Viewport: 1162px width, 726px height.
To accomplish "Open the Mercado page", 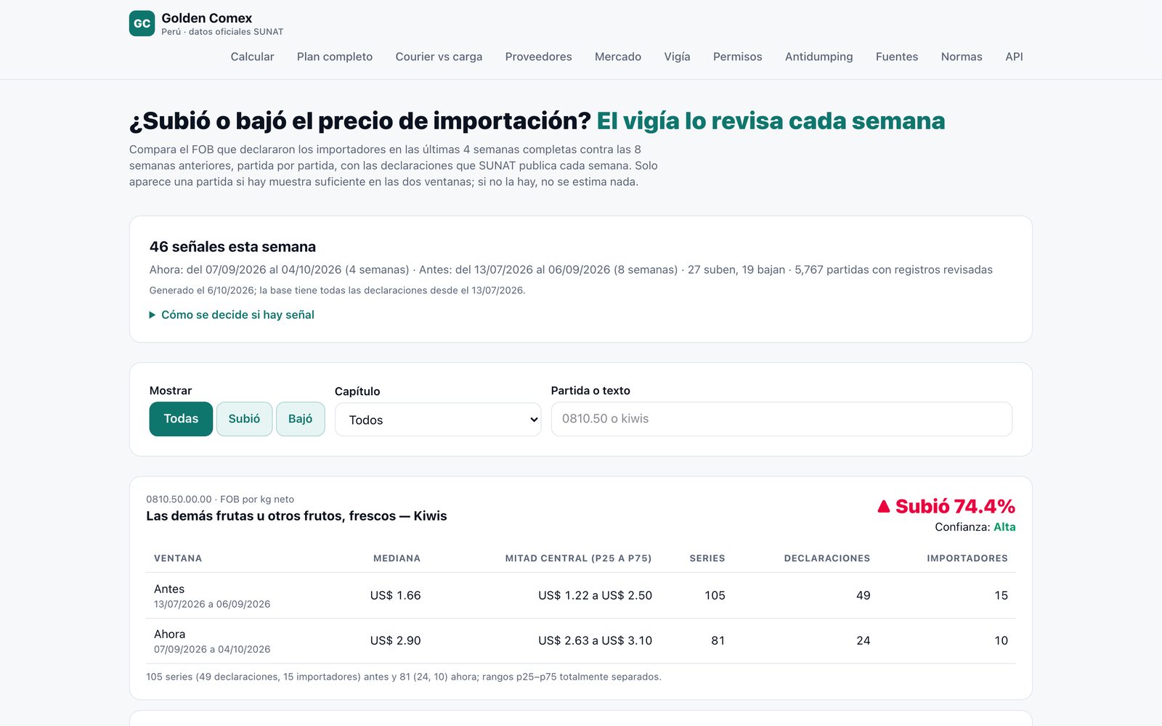I will 618,57.
